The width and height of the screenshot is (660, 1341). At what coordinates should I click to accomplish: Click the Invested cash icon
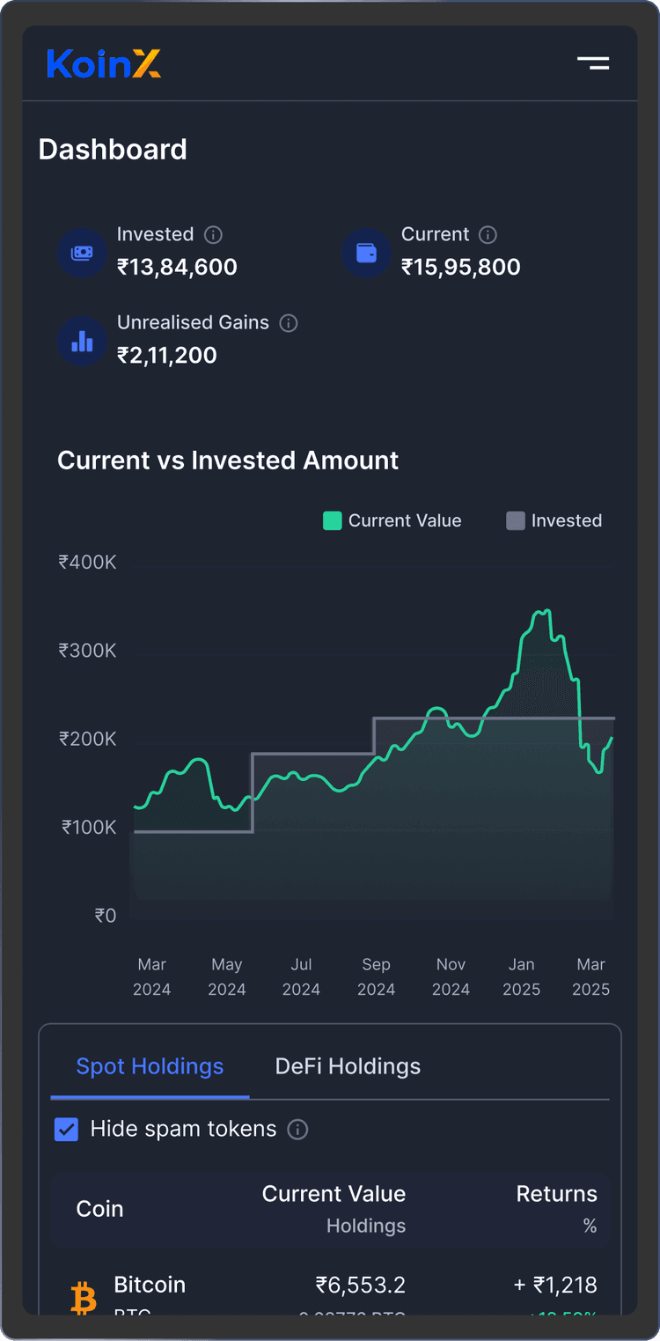click(x=82, y=253)
